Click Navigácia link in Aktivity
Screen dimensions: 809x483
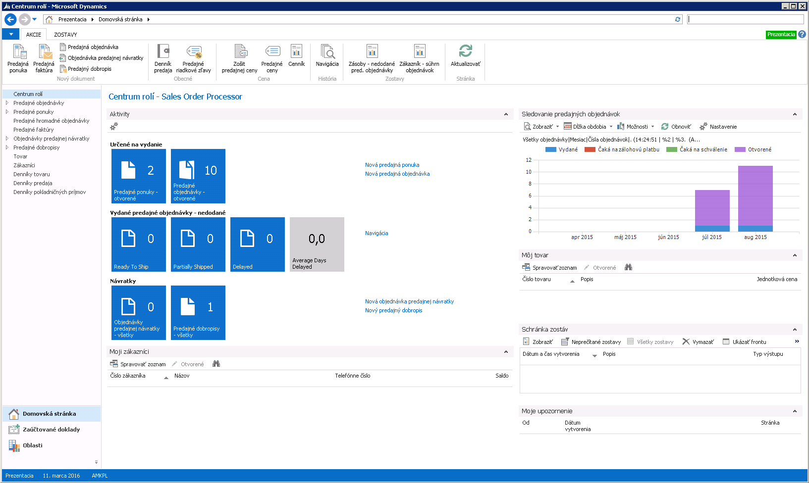[x=377, y=233]
